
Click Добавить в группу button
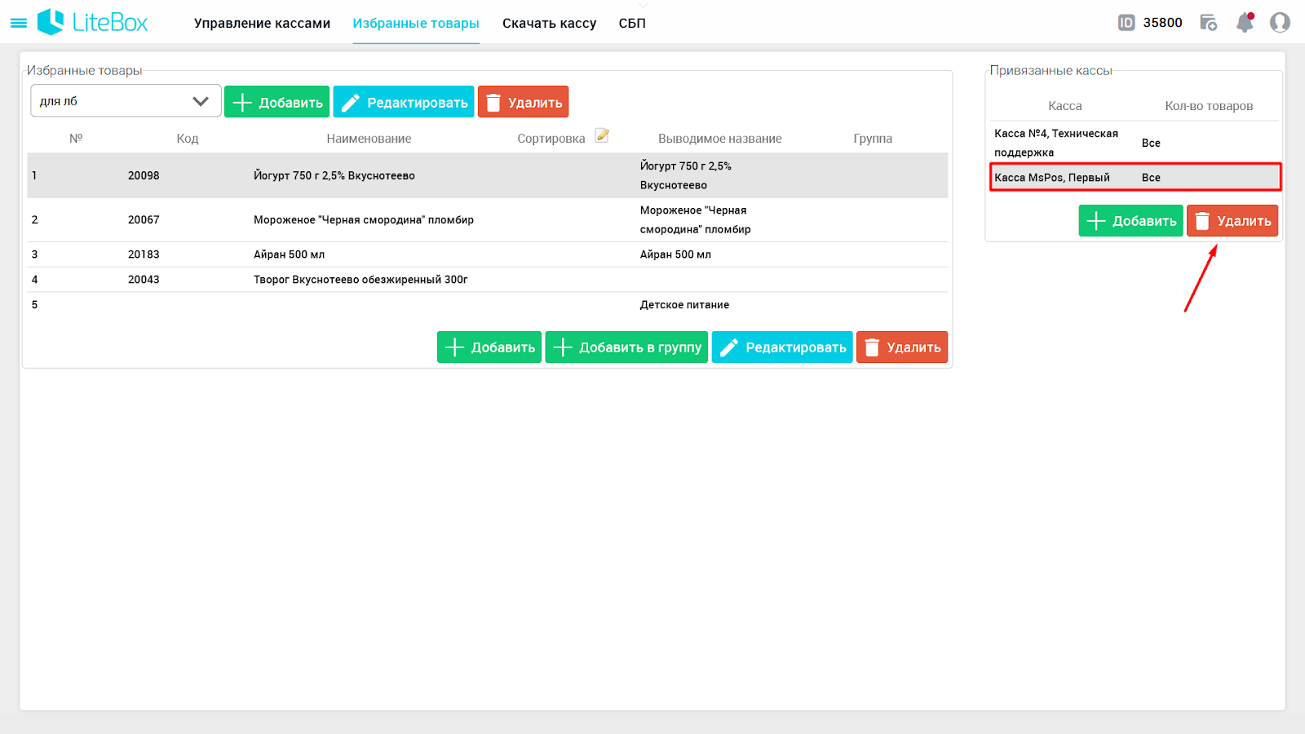626,347
